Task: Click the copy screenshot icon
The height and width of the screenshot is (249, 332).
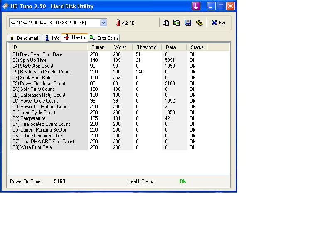Action: [x=177, y=23]
